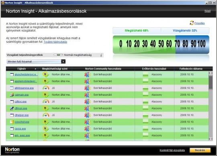Click Norton által me... in ccsvchst.exe row
Image resolution: width=217 pixels, height=156 pixels.
[62, 122]
